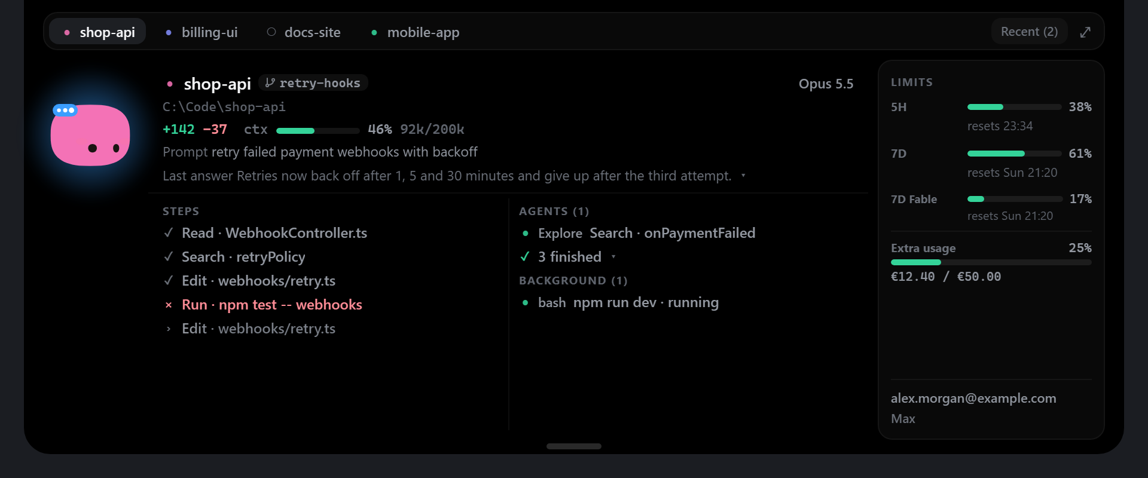Expand the 3 finished agents list

click(x=613, y=257)
